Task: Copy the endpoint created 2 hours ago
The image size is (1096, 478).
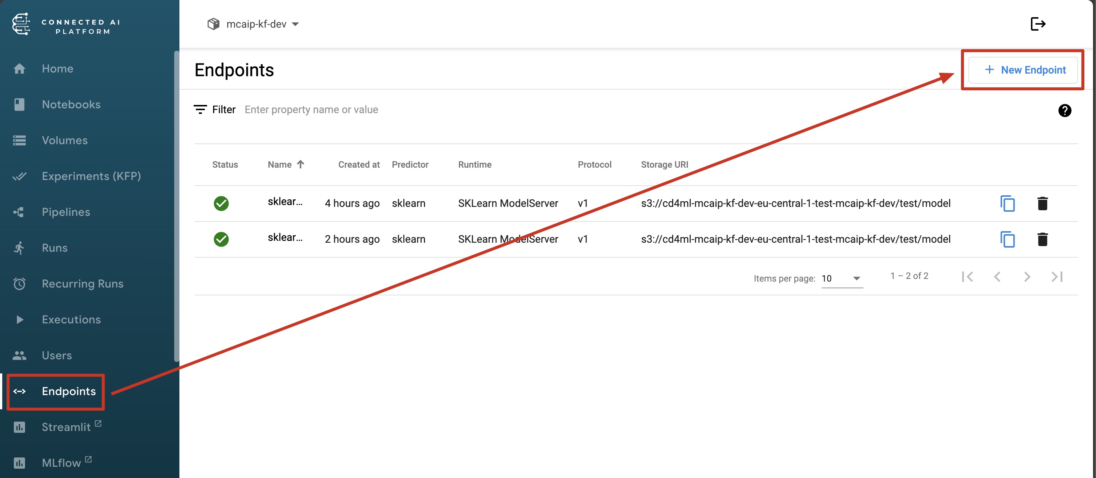Action: 1007,239
